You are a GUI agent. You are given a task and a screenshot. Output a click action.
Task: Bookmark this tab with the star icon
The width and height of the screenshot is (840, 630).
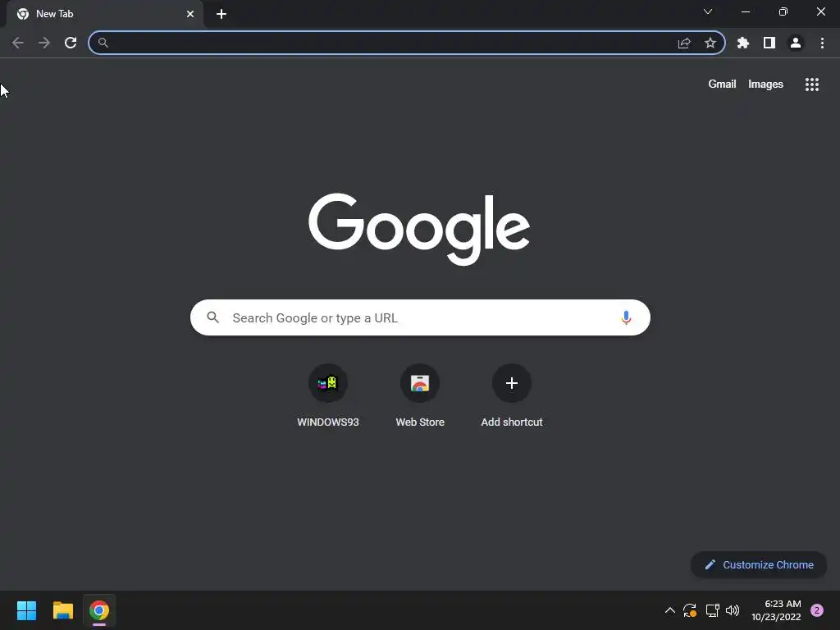[710, 43]
